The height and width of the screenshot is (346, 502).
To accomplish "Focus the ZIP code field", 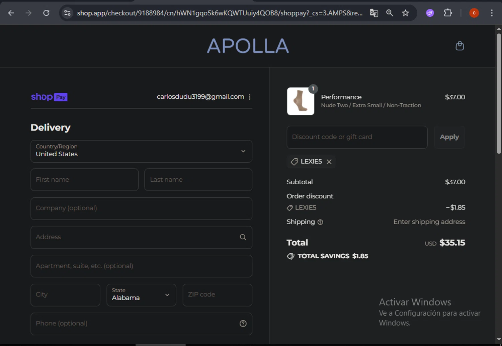I will [x=217, y=295].
